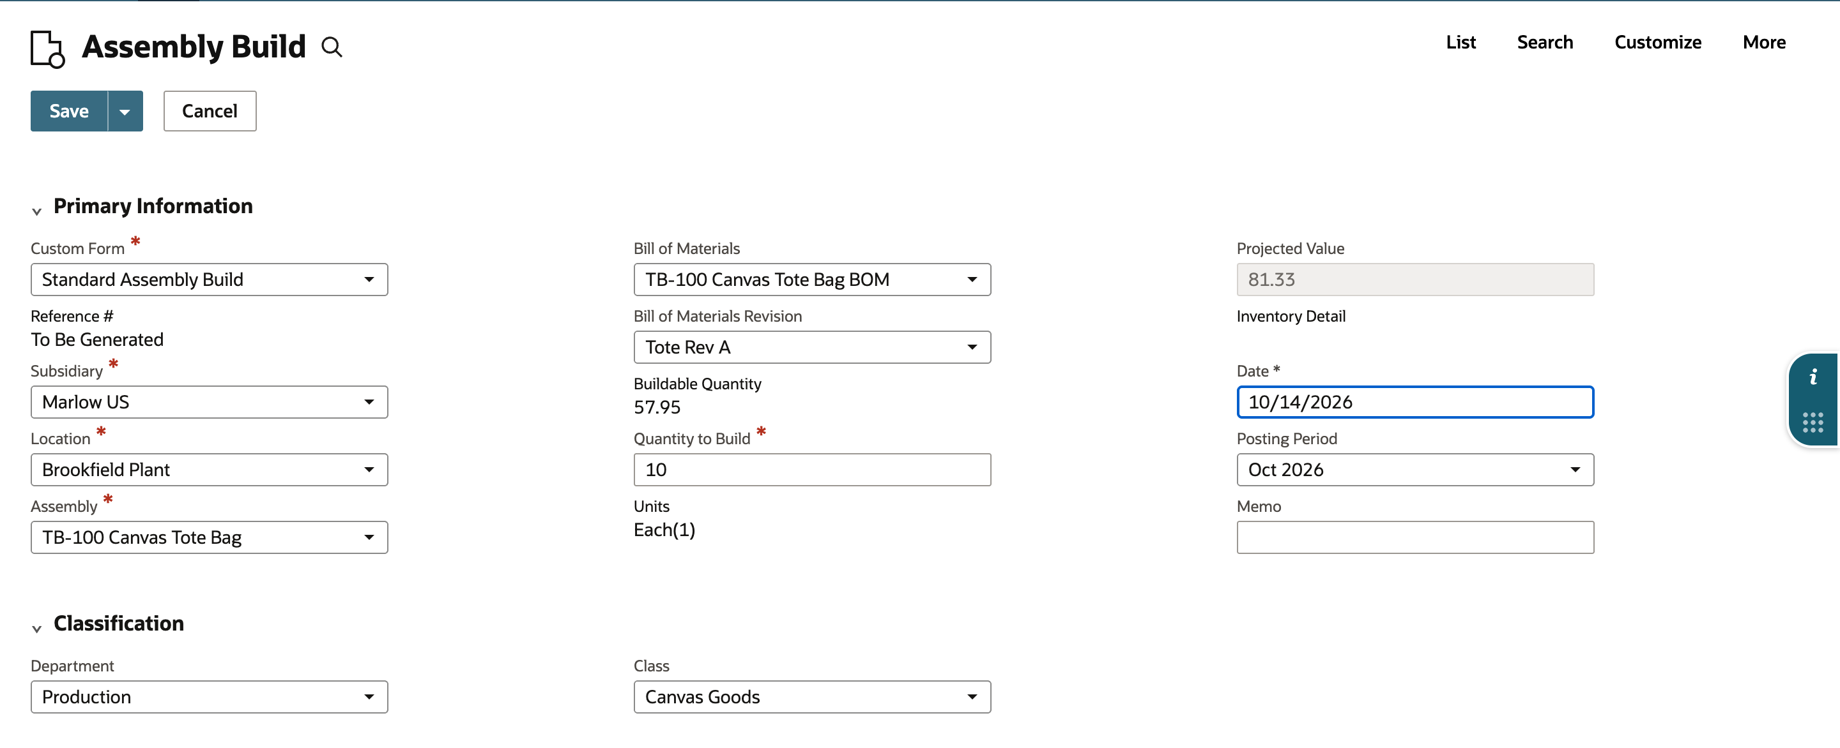Open the grid dots icon on right edge
Screen dimensions: 1840x748
tap(1813, 422)
